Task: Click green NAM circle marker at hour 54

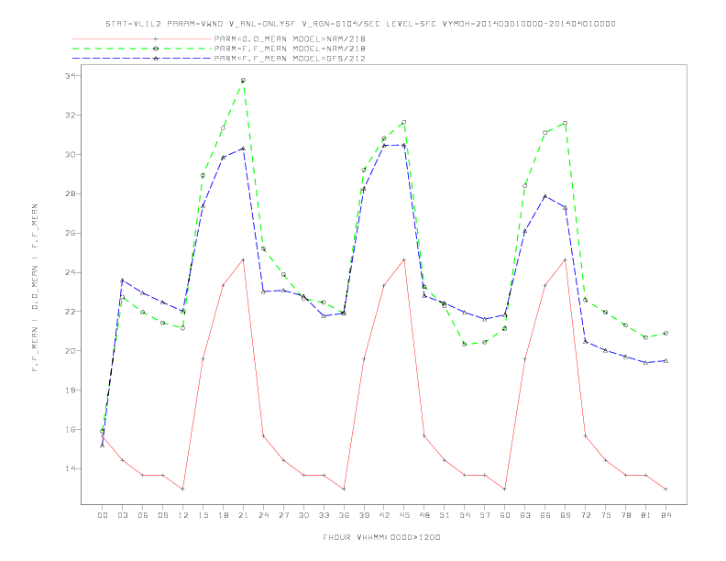Action: (x=465, y=344)
